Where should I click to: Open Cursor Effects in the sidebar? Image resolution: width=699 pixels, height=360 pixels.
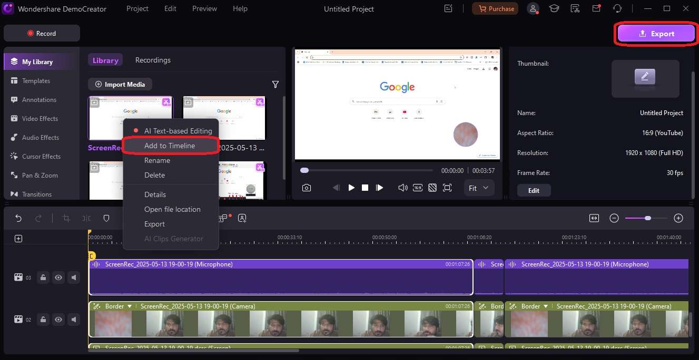pos(41,157)
